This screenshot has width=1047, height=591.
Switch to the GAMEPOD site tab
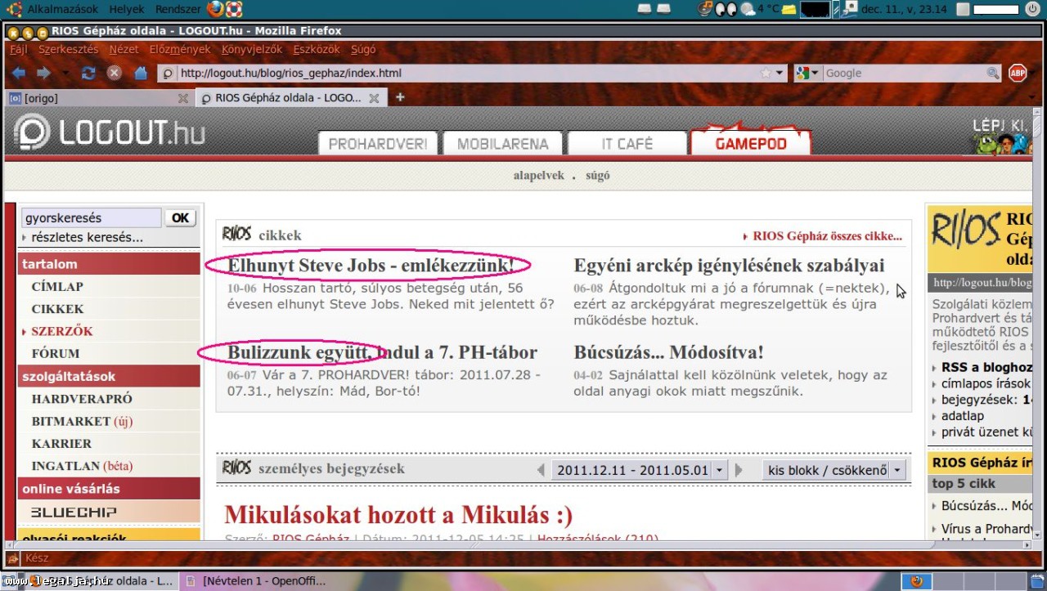[750, 144]
